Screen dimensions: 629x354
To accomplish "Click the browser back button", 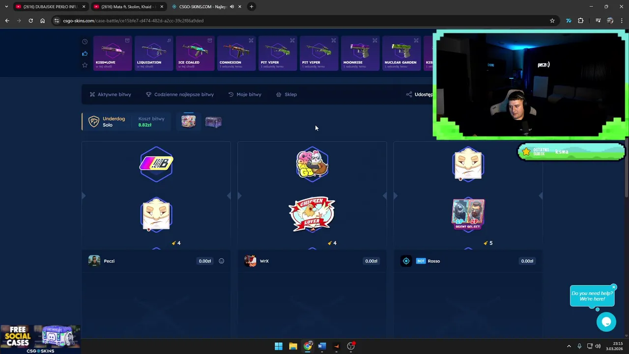I will [7, 21].
